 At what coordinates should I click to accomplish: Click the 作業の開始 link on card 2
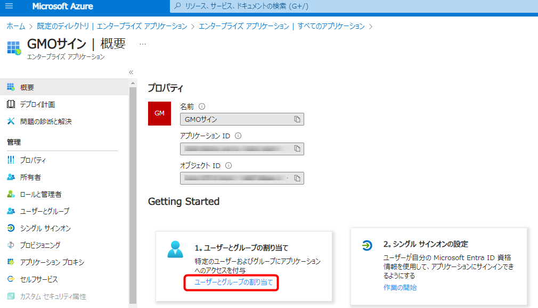400,287
